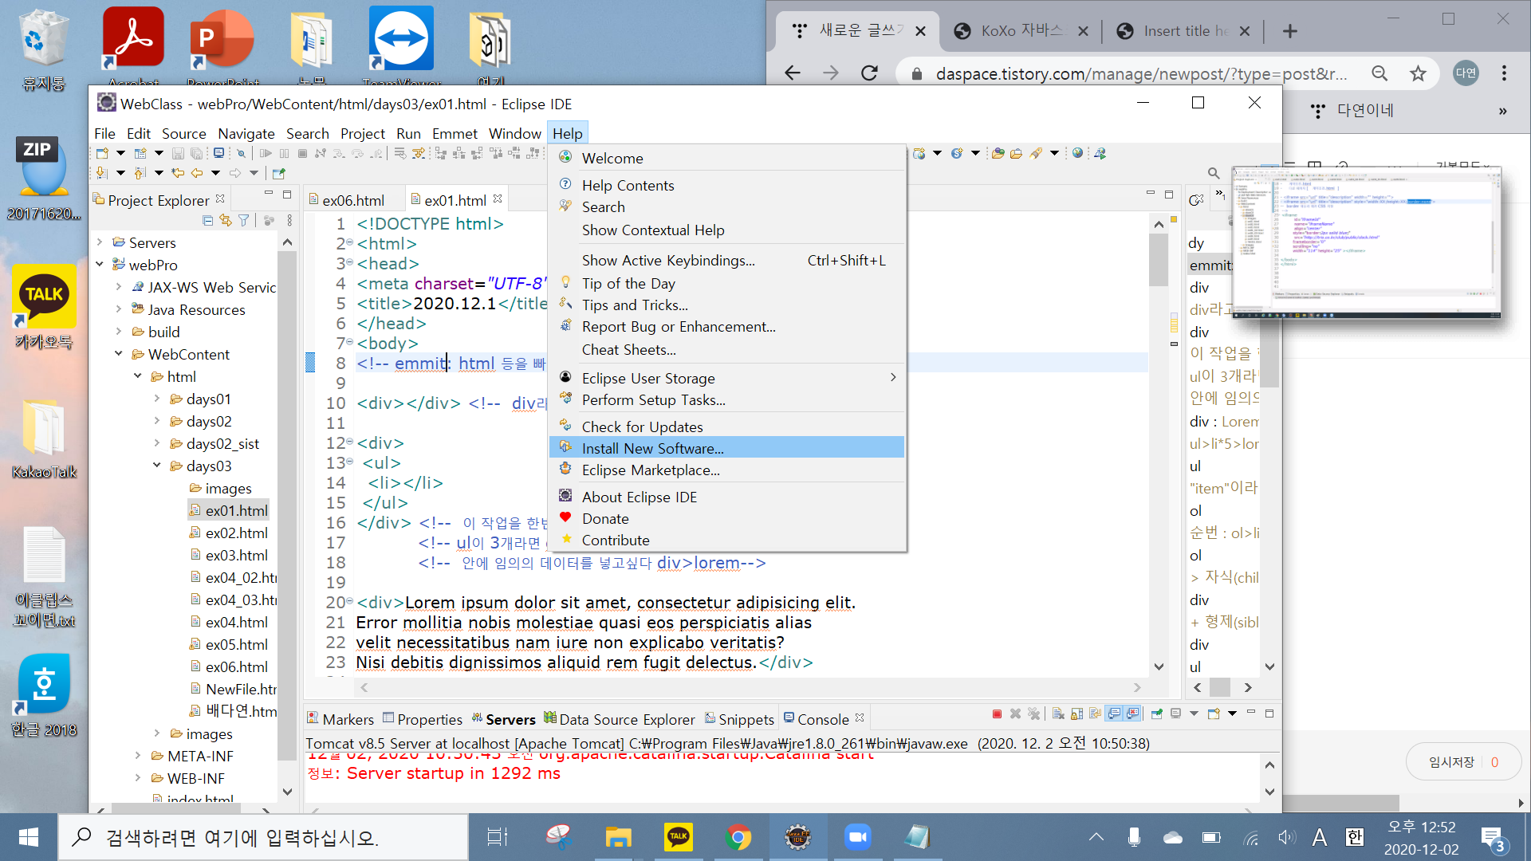The width and height of the screenshot is (1531, 861).
Task: Click the filter icon in Project Explorer
Action: (x=244, y=220)
